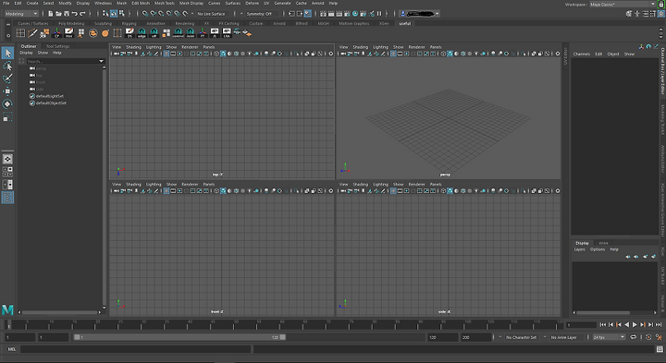Open the Outliner search filter dropdown arrow
This screenshot has height=363, width=666.
101,61
